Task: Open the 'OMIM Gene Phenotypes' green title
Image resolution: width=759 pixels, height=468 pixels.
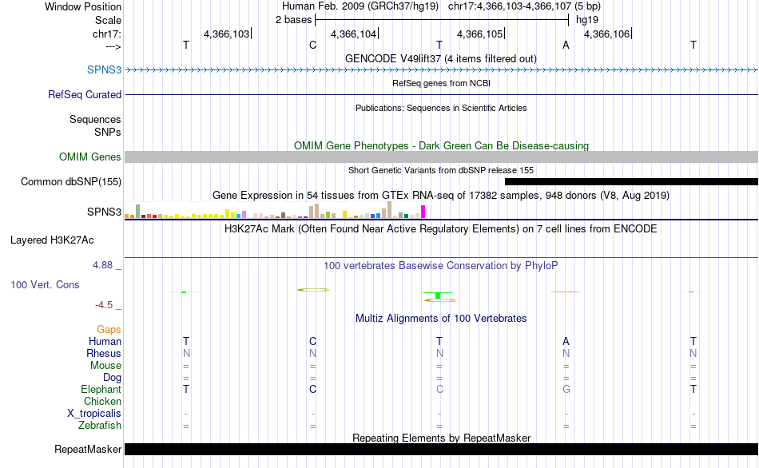Action: click(441, 145)
